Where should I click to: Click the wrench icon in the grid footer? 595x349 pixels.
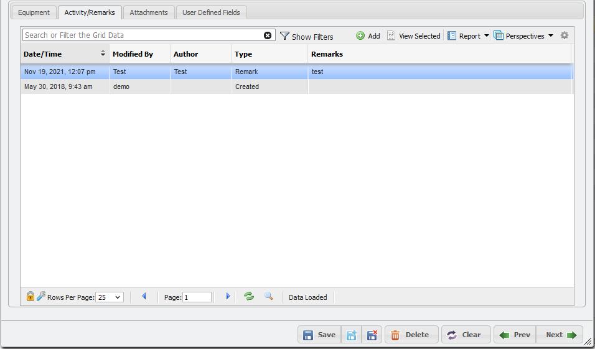click(41, 297)
